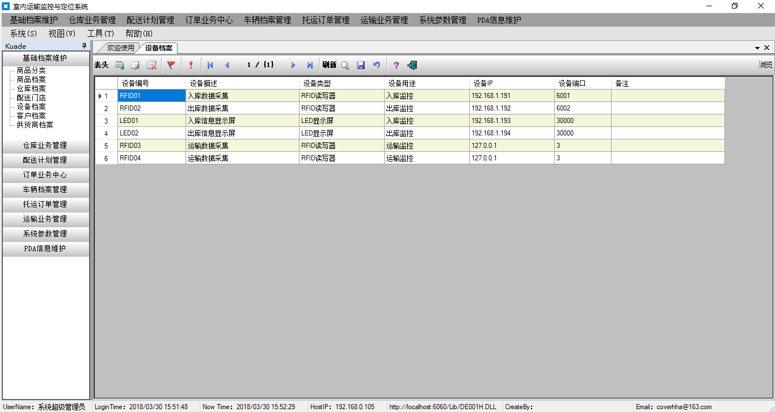The width and height of the screenshot is (775, 412).
Task: Open the 车辆档案管理 top menu
Action: click(x=267, y=20)
